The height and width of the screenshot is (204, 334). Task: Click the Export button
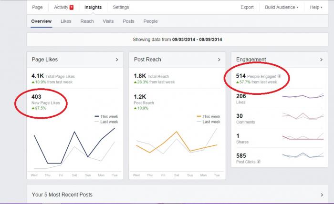(x=247, y=7)
